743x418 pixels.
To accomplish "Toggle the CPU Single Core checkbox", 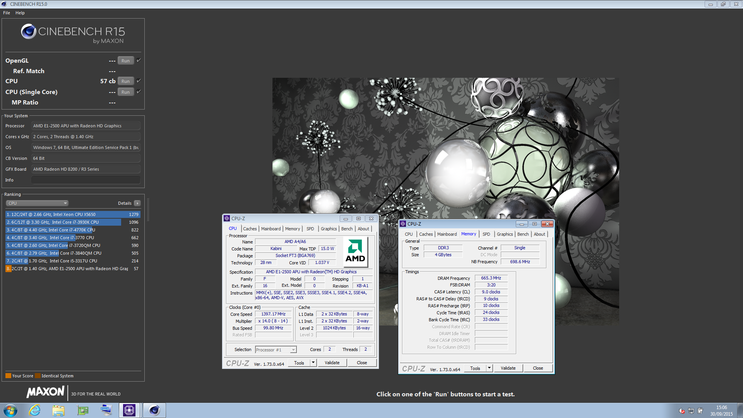I will [139, 92].
